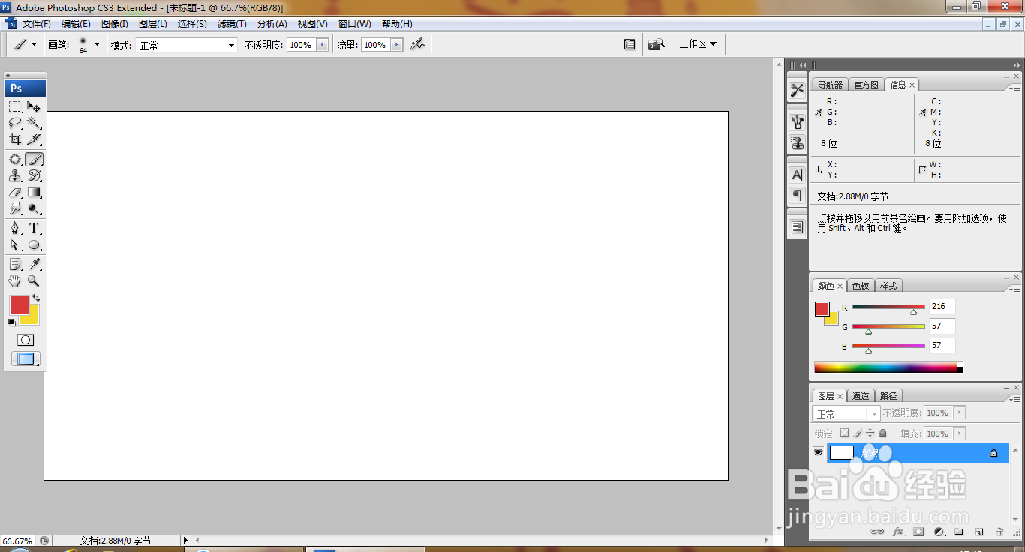Select the Hand tool
The height and width of the screenshot is (552, 1025).
click(15, 280)
